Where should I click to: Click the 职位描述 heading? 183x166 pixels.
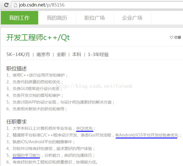pos(17,68)
